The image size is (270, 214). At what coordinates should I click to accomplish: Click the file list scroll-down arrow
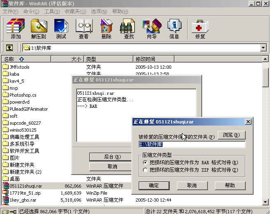[265, 202]
